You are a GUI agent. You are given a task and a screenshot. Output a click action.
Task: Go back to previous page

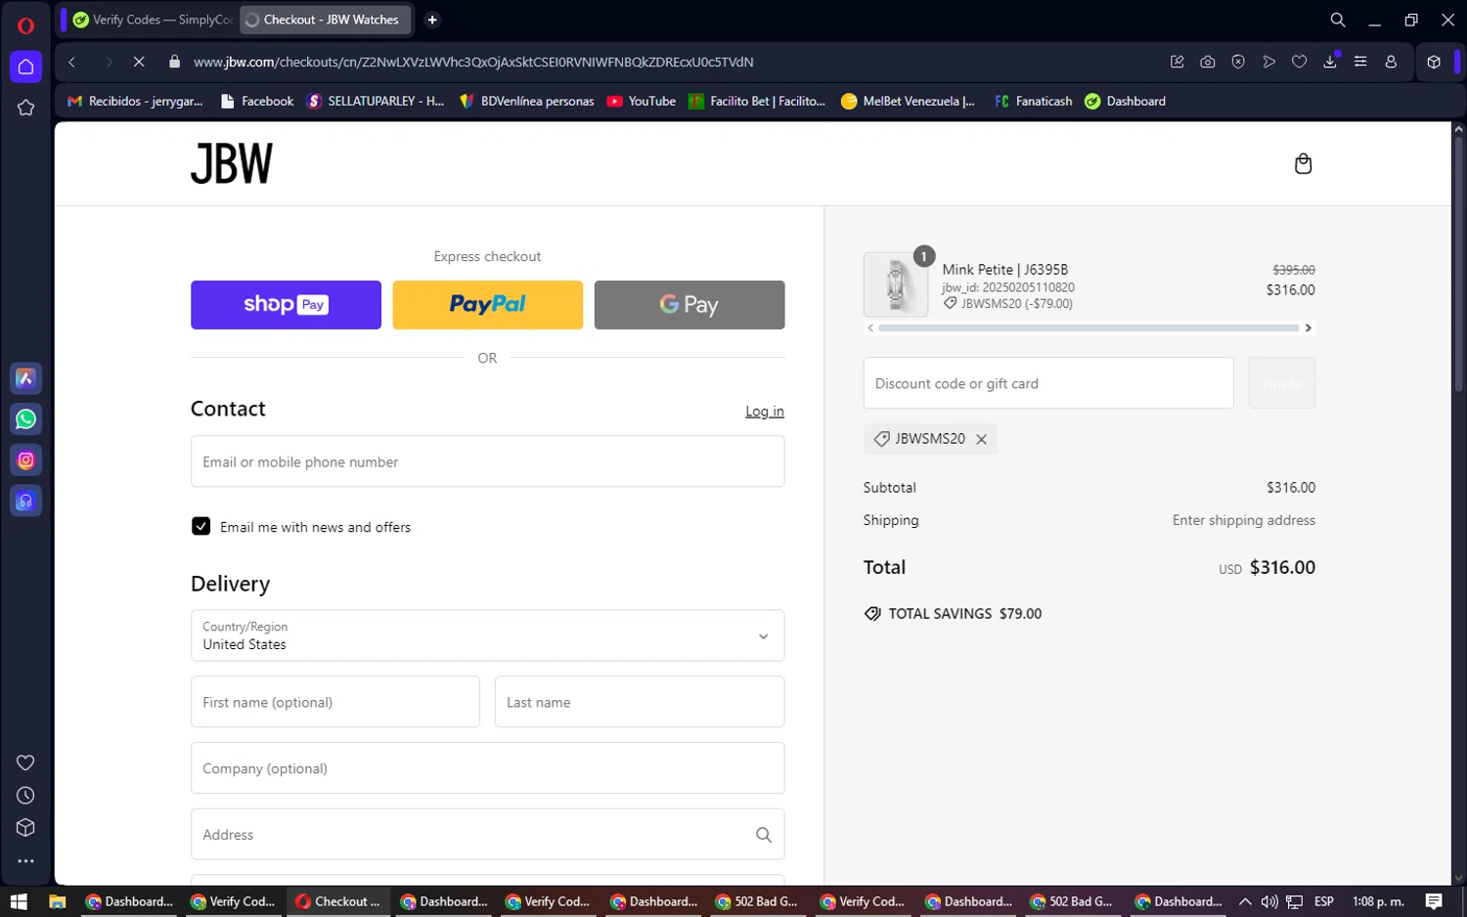(x=72, y=62)
